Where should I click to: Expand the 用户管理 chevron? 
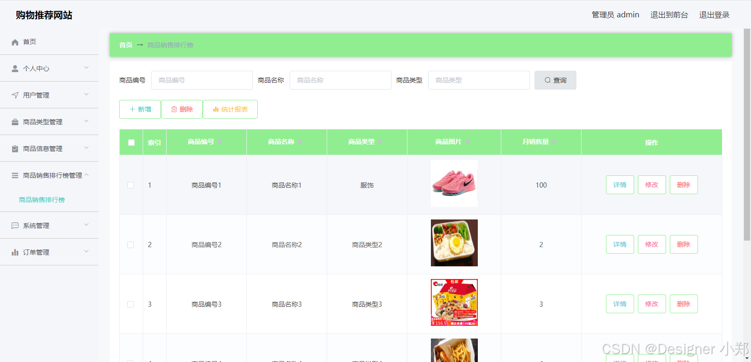point(86,94)
